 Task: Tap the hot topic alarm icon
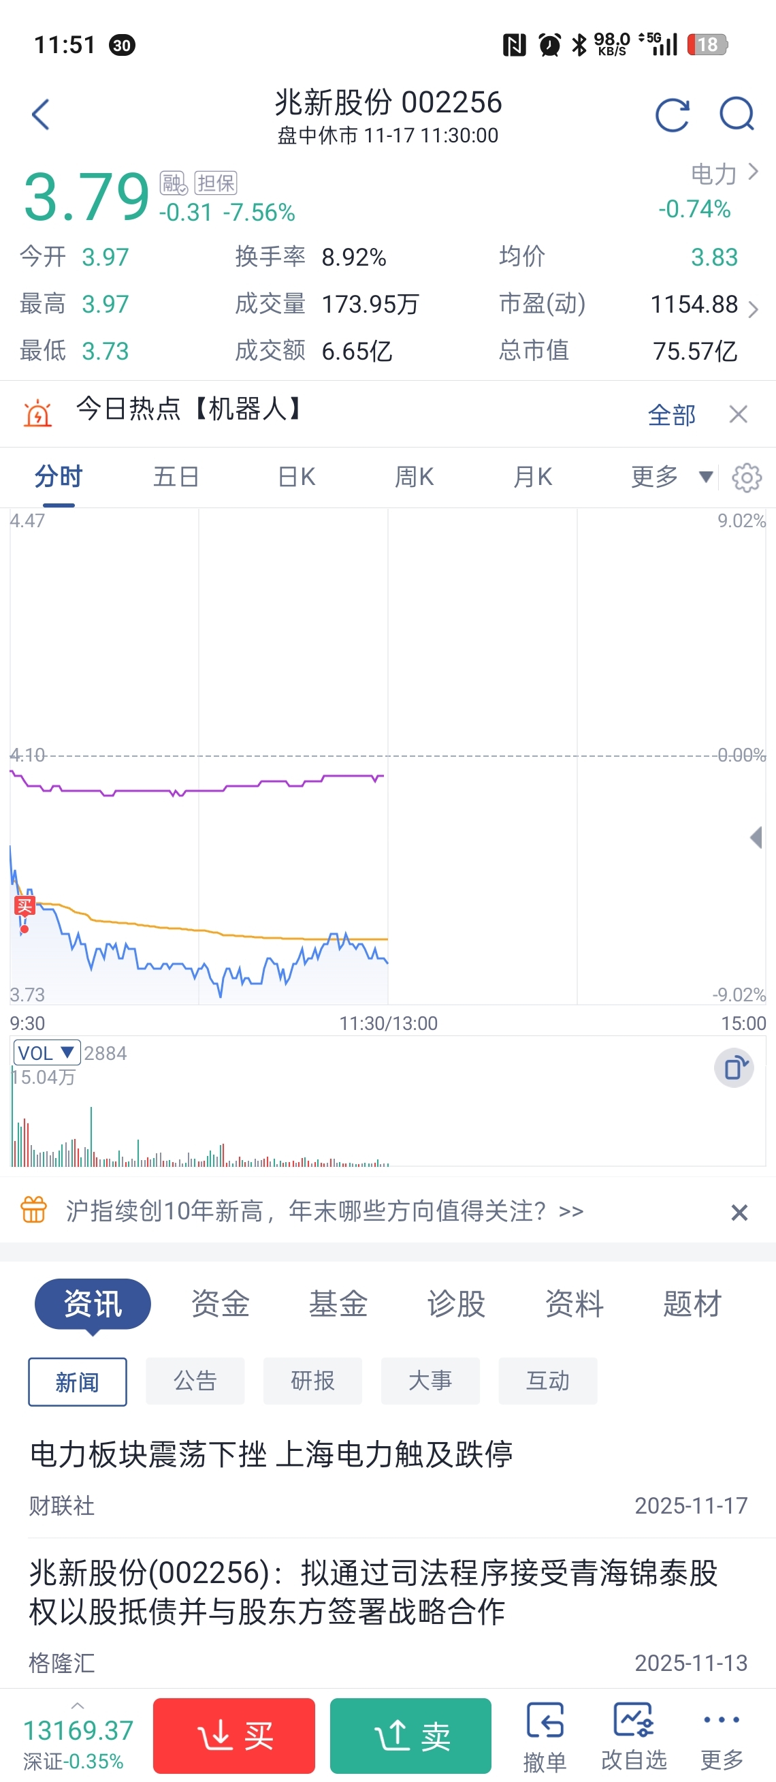(37, 413)
